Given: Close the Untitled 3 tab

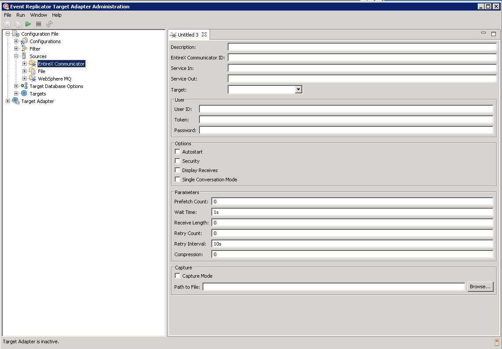Looking at the screenshot, I should (204, 35).
